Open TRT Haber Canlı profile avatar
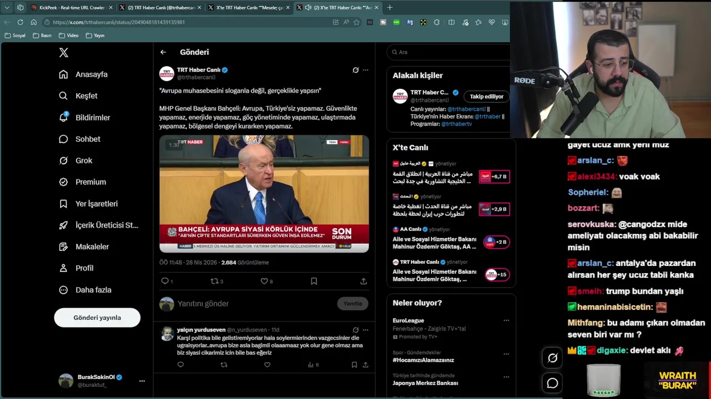711x399 pixels. click(x=167, y=74)
